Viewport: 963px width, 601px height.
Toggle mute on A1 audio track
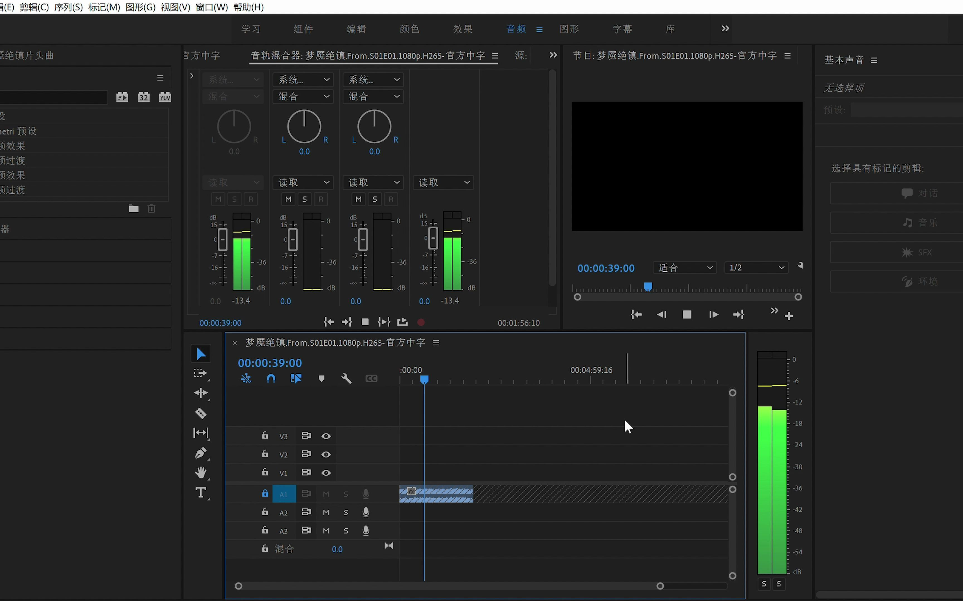click(x=326, y=494)
